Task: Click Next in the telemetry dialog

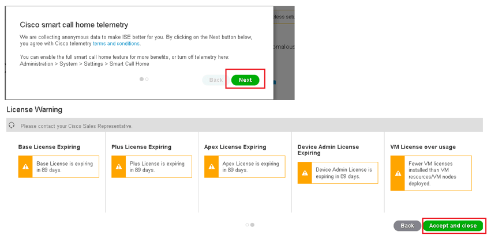Action: (x=245, y=80)
